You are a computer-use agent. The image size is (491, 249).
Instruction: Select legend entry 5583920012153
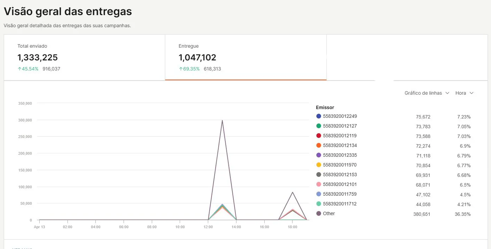pos(340,175)
